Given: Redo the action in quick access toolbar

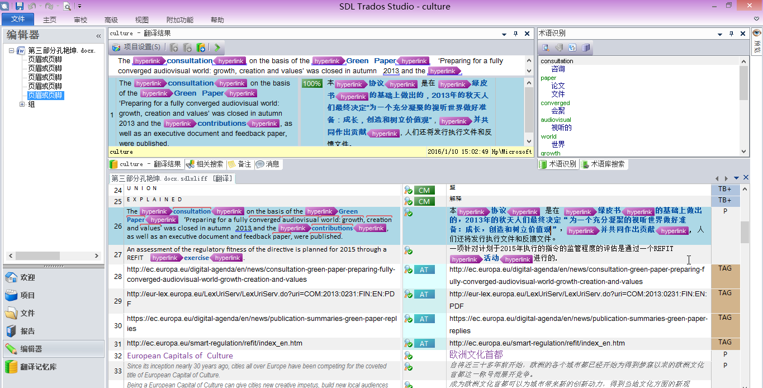Looking at the screenshot, I should 49,6.
